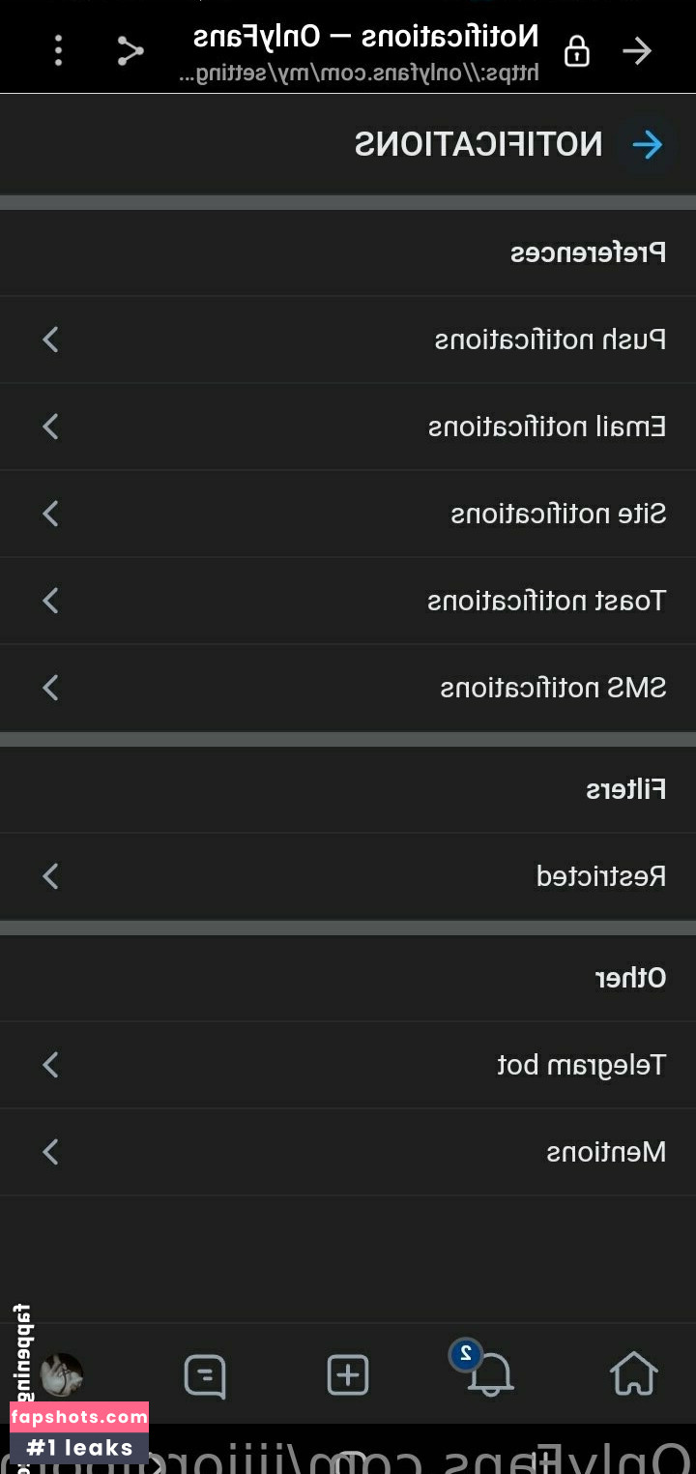Expand the Mentions row chevron
Screen dimensions: 696x1474
point(51,1152)
